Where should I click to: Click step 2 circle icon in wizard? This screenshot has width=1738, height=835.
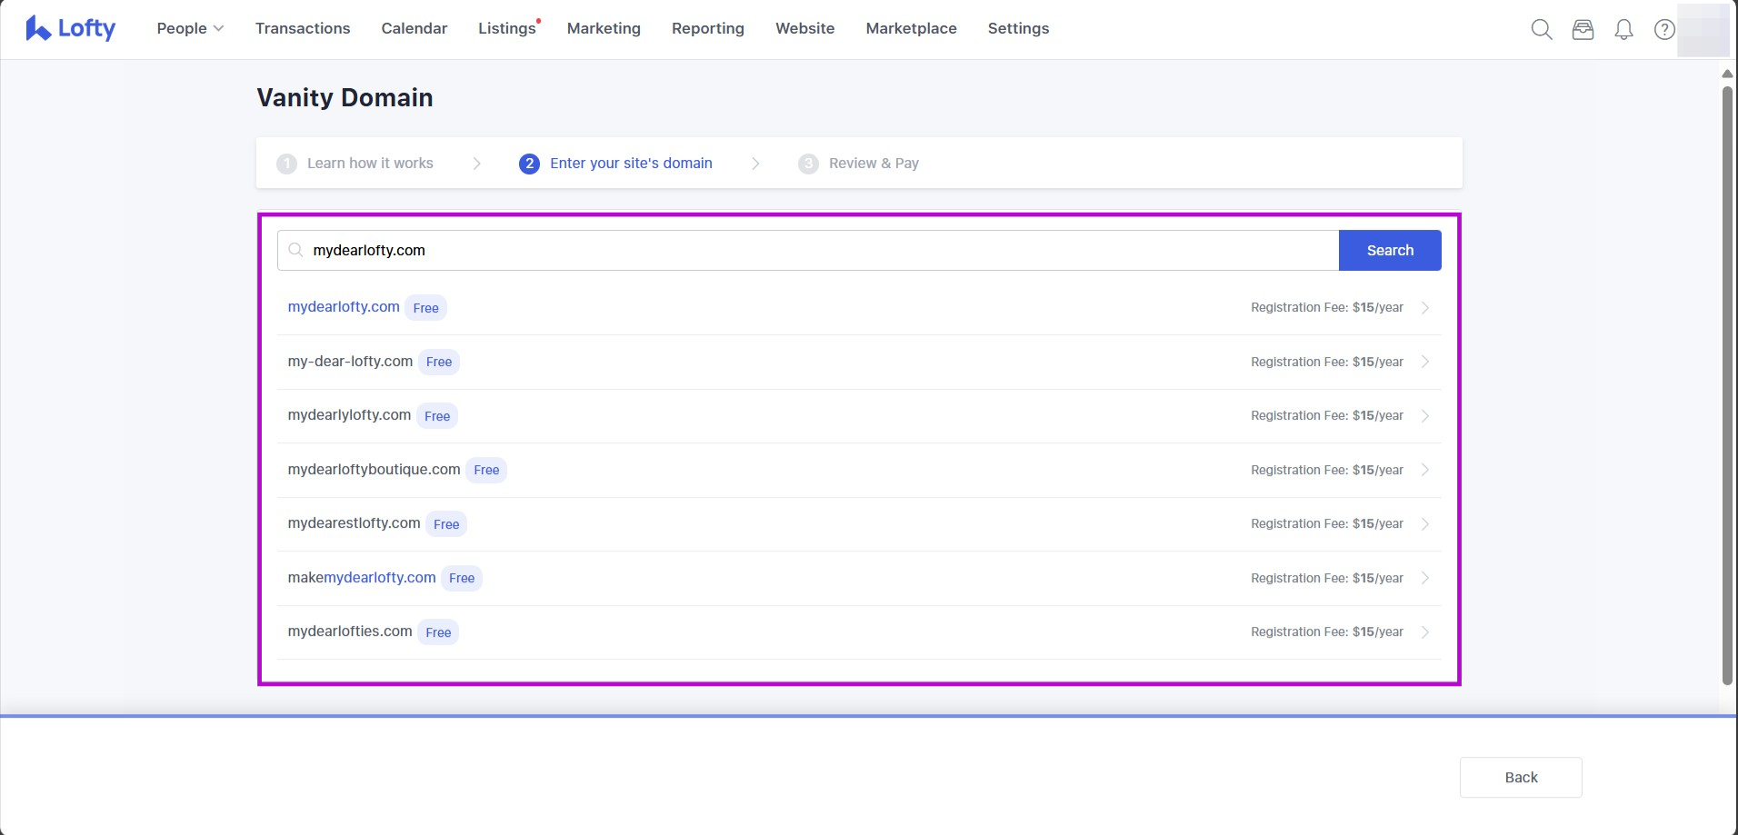tap(529, 164)
